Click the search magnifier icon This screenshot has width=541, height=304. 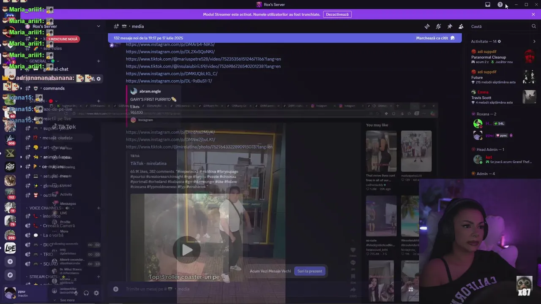[x=534, y=26]
